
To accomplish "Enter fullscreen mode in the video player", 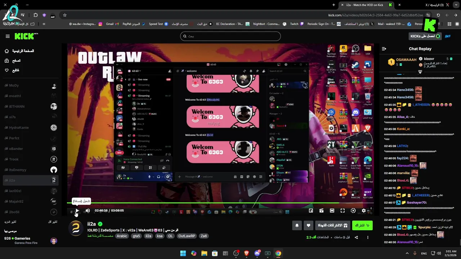I will [x=343, y=210].
